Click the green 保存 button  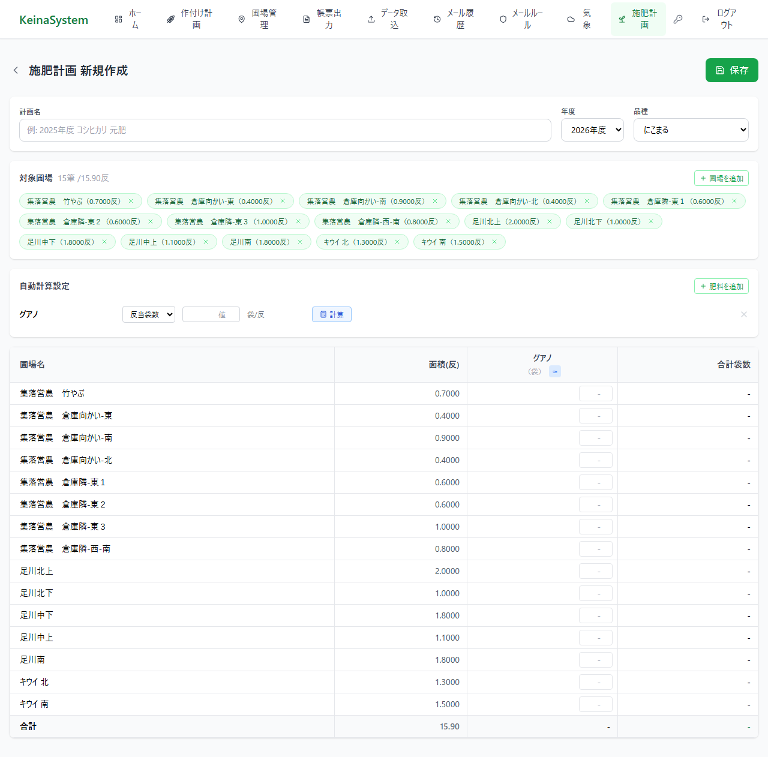pyautogui.click(x=731, y=70)
